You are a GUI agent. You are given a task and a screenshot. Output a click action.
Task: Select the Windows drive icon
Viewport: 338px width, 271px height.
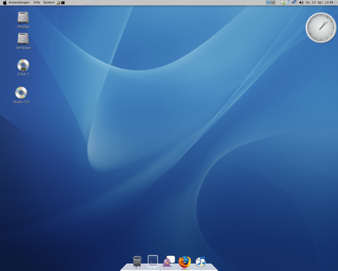click(23, 41)
